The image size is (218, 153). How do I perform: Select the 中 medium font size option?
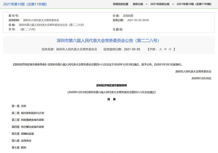point(165,49)
